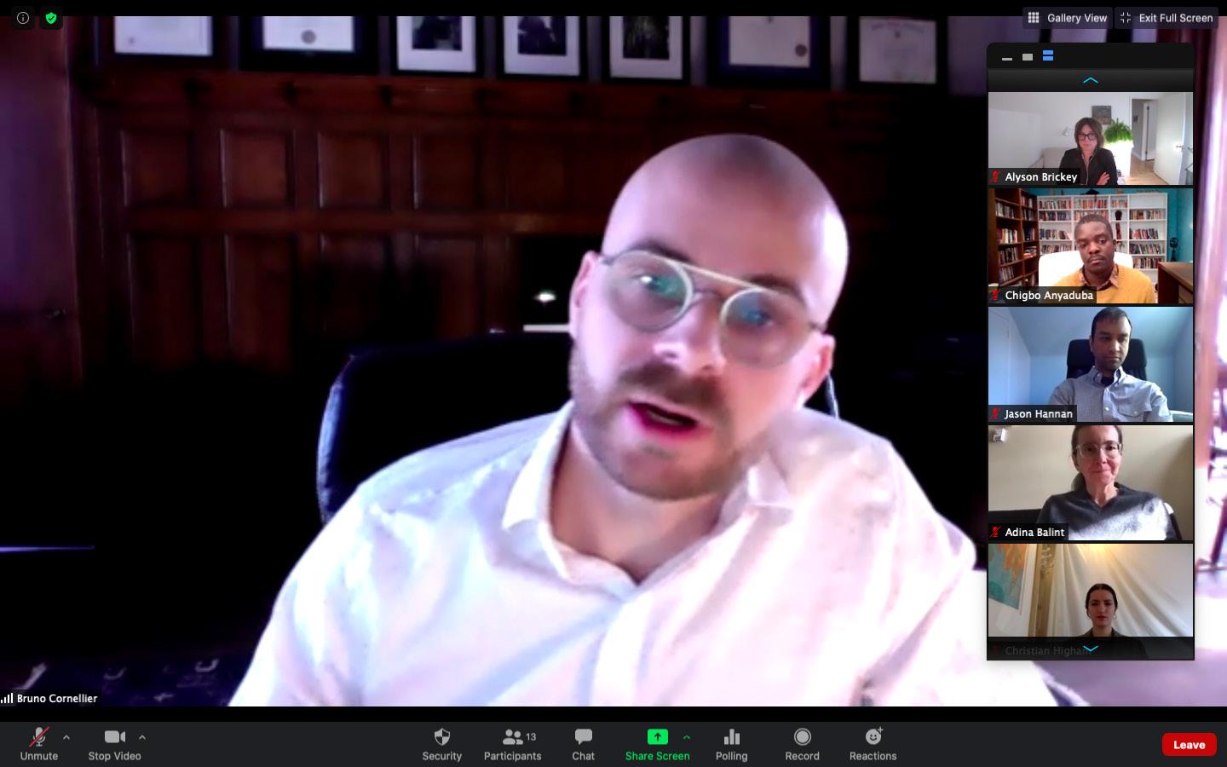Open the Polling window
The height and width of the screenshot is (767, 1227).
pos(731,744)
